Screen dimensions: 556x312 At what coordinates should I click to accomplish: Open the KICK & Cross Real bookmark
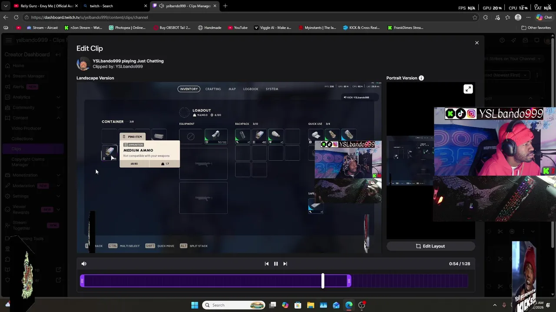361,28
